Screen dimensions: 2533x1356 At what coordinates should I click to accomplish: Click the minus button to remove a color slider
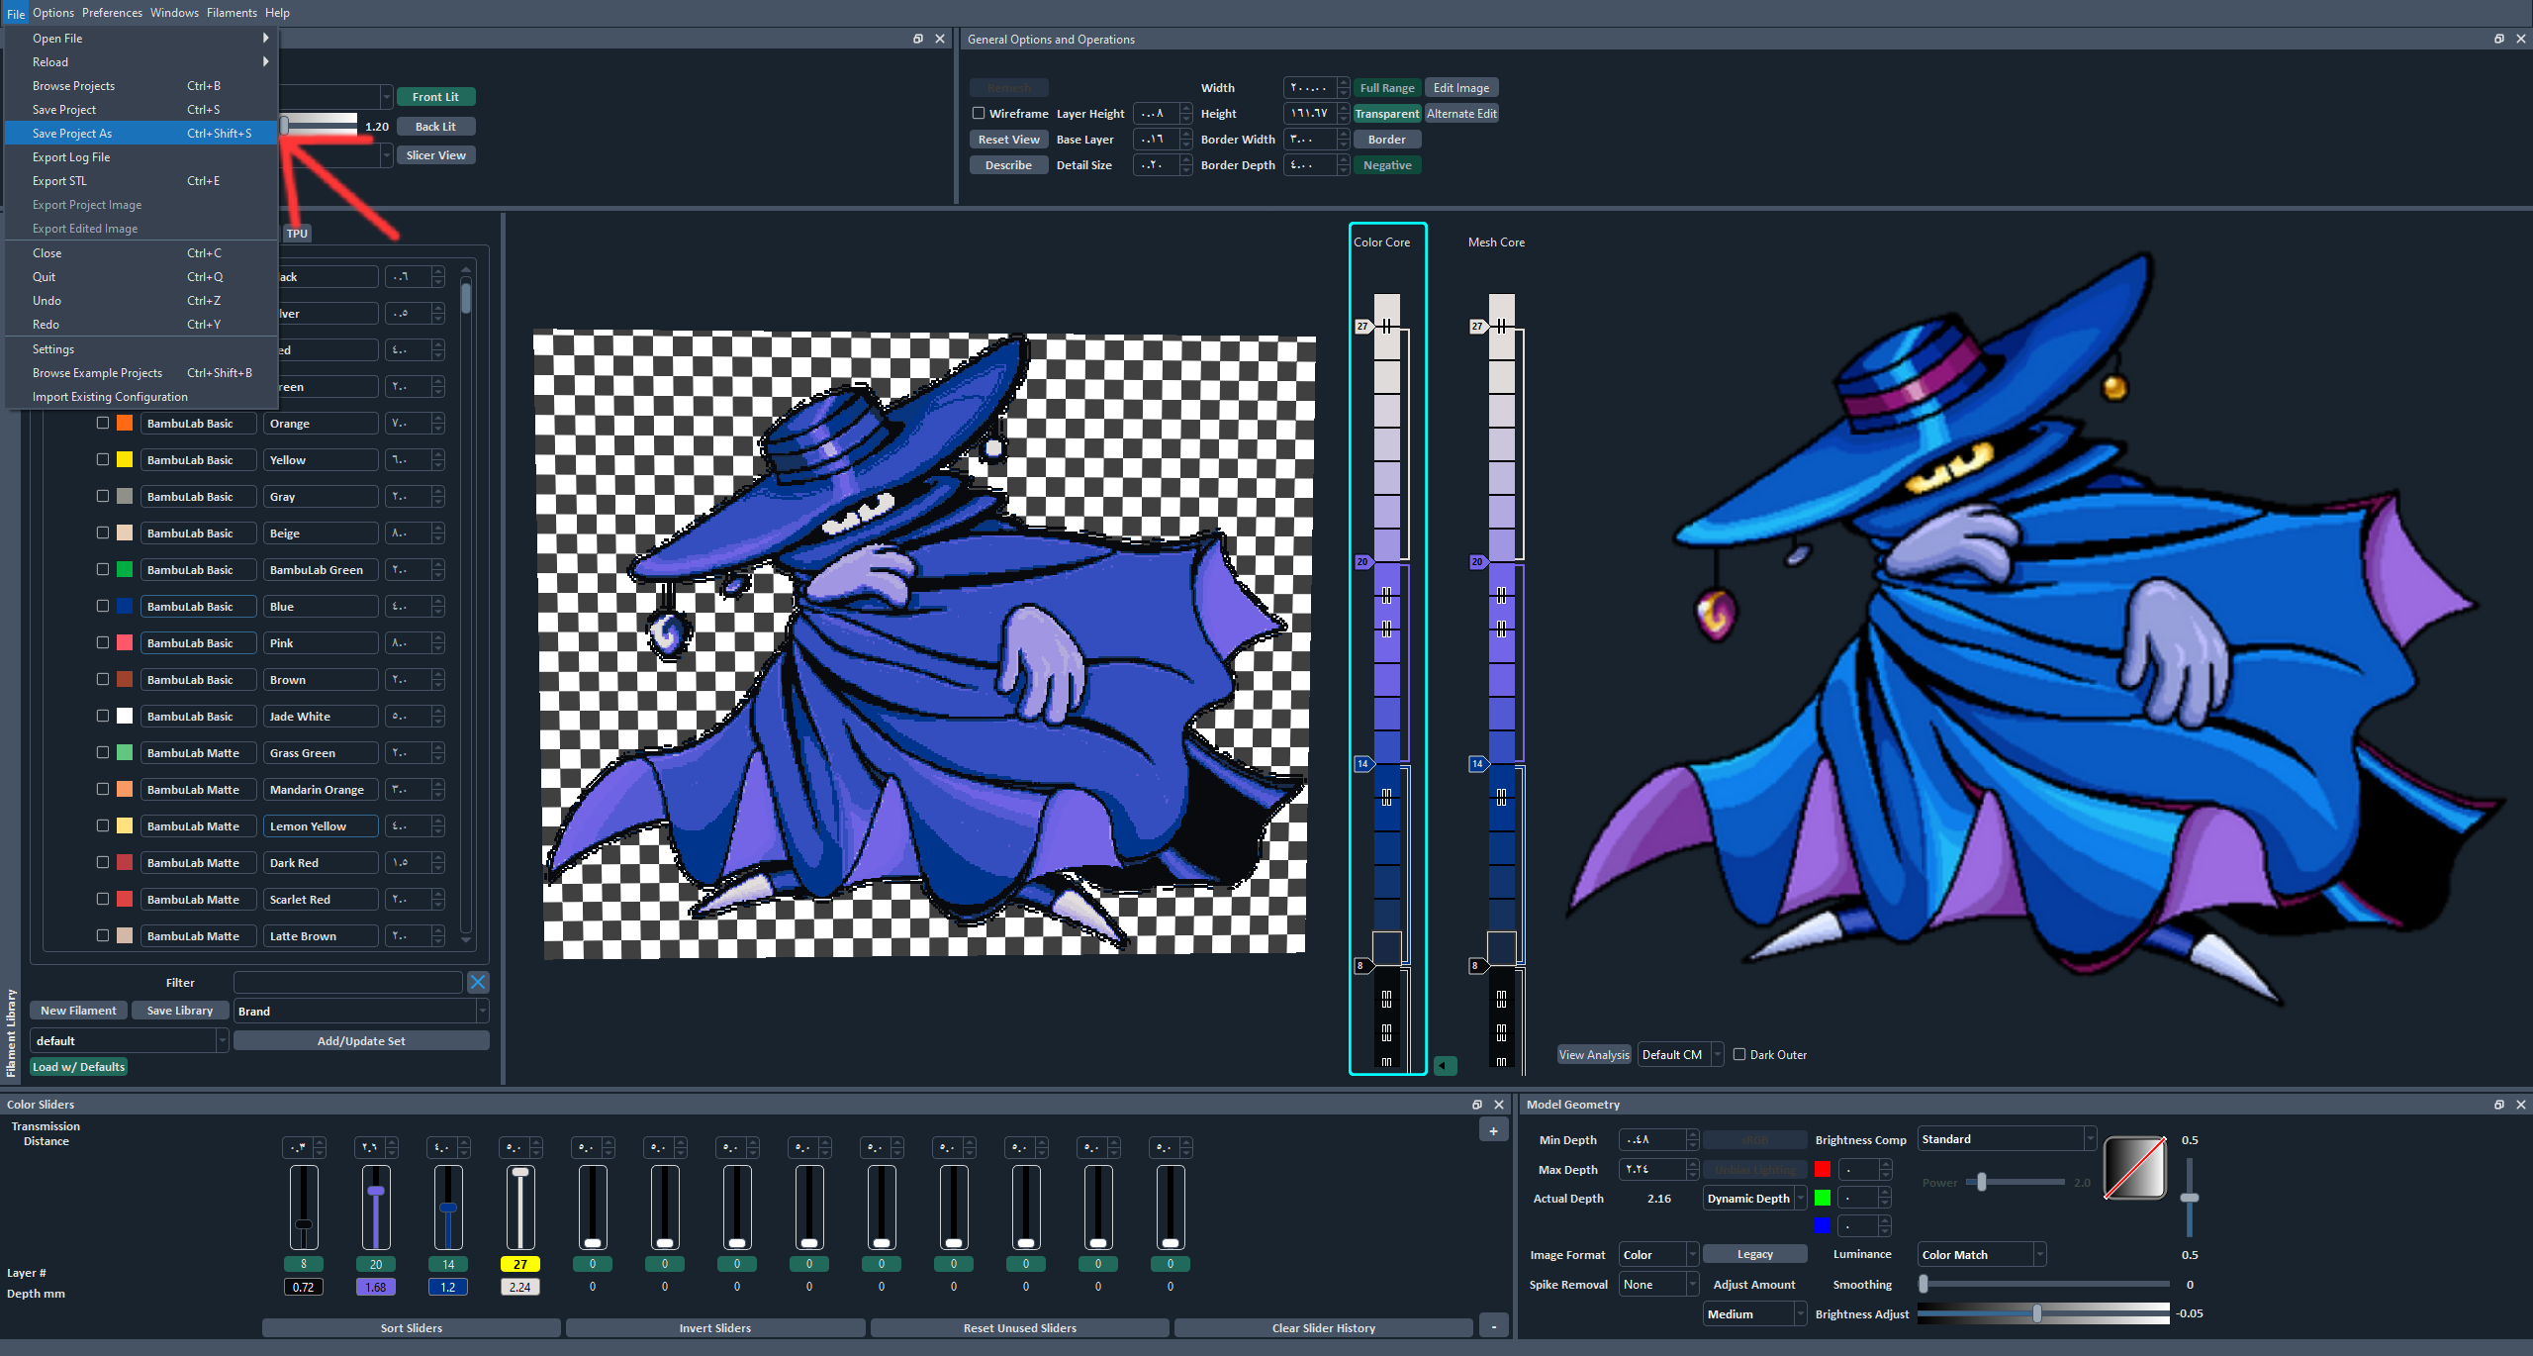coord(1493,1326)
